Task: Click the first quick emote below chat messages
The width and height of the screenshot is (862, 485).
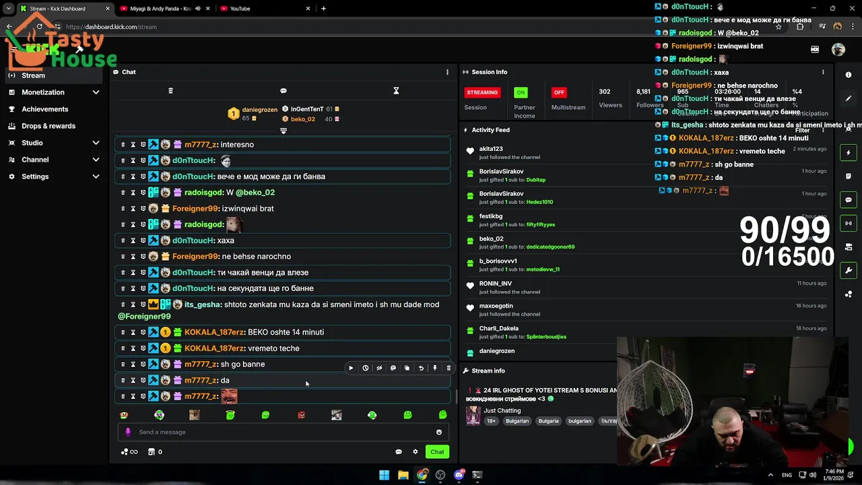Action: pos(123,415)
